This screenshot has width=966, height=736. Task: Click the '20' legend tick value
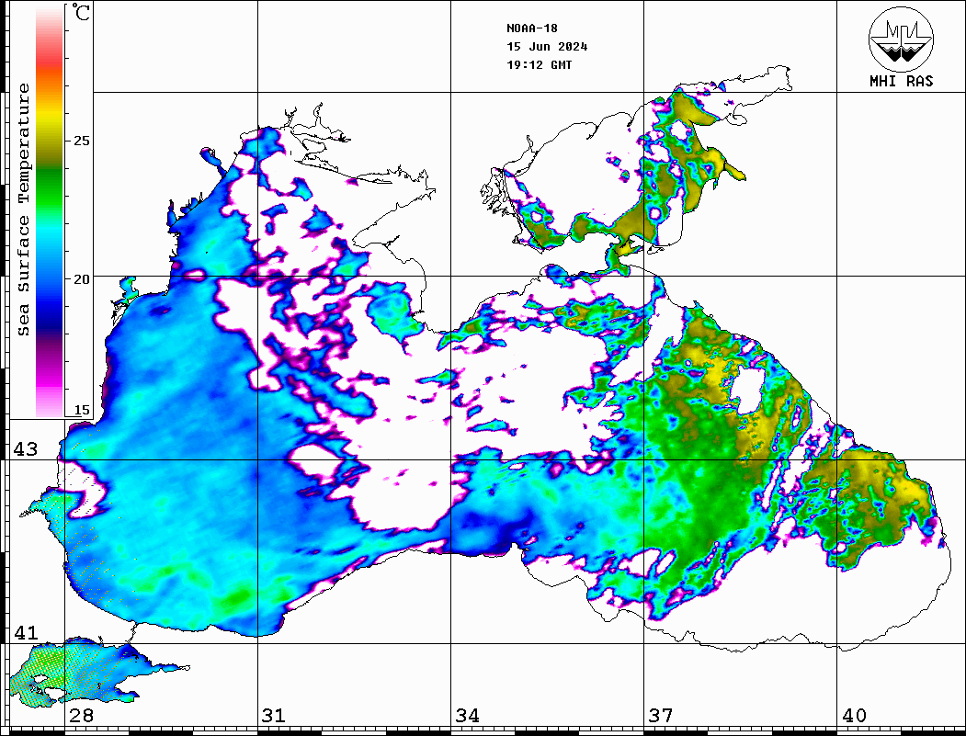pos(81,279)
